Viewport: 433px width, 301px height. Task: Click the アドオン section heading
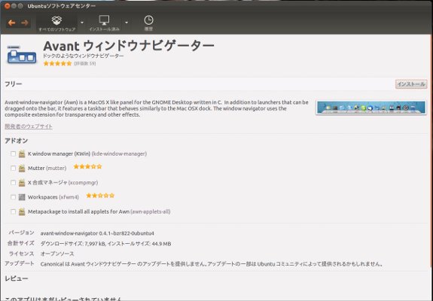[x=17, y=141]
